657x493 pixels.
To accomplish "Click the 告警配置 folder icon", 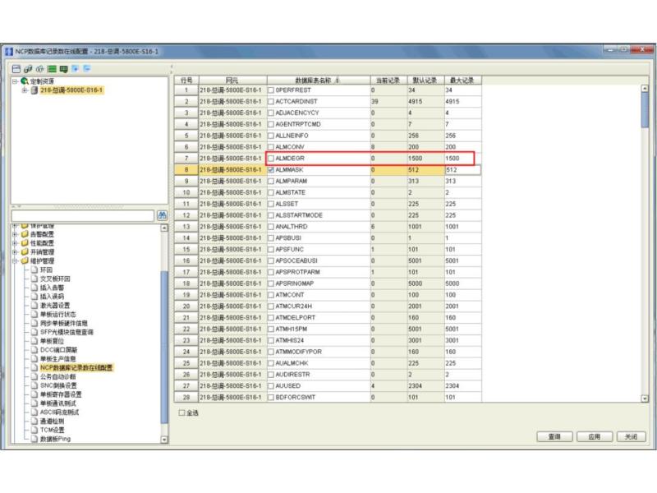I will (24, 234).
